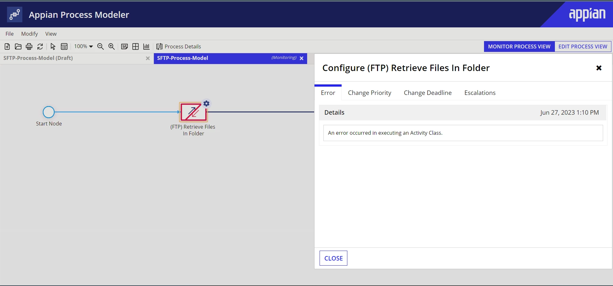The width and height of the screenshot is (613, 286).
Task: Click the Start Node label
Action: [49, 124]
